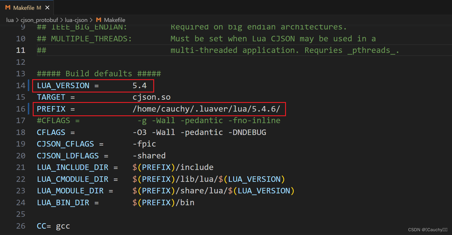Expand chevron after lua-cjson breadcrumb
Image resolution: width=452 pixels, height=235 pixels.
(x=91, y=20)
